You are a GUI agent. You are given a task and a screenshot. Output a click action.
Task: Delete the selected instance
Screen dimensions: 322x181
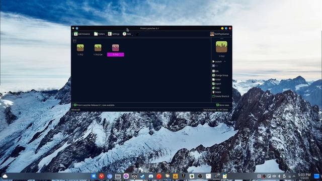[217, 92]
